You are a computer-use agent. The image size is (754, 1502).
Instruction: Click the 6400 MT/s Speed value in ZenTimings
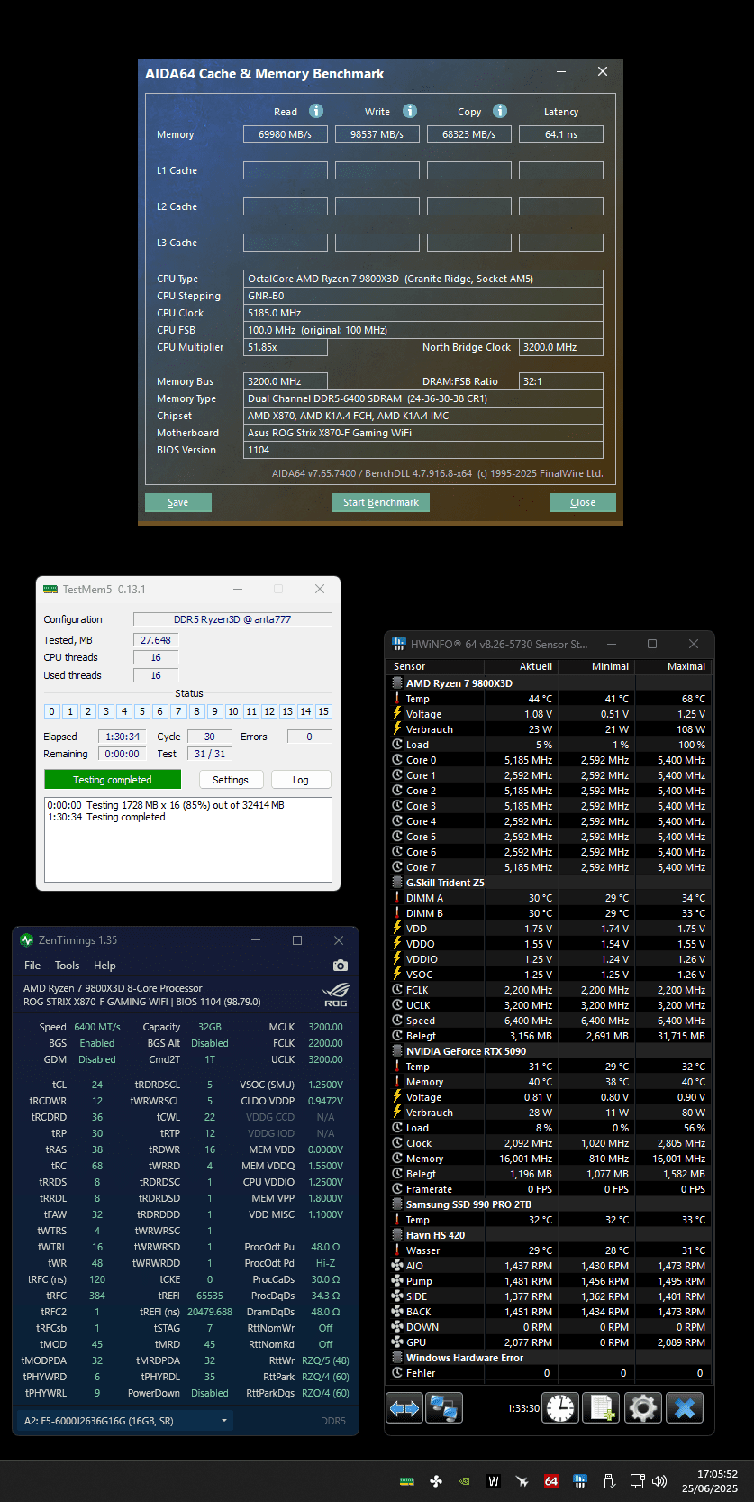point(97,1027)
